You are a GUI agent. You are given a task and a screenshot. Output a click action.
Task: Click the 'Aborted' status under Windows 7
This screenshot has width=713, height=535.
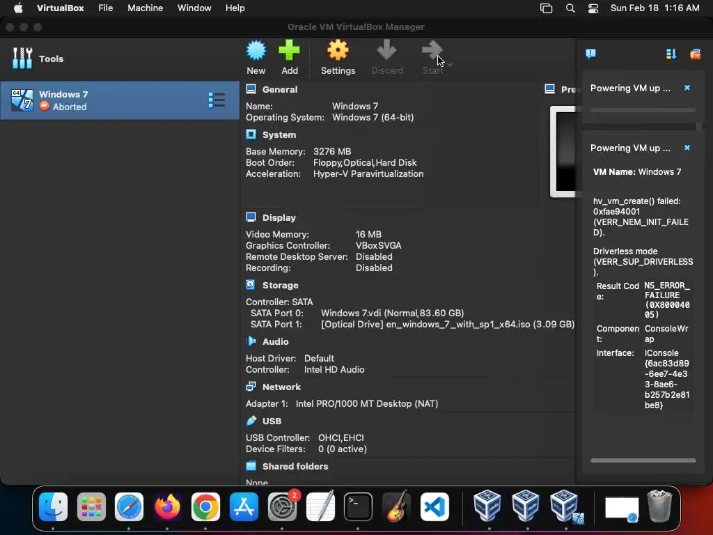click(69, 107)
